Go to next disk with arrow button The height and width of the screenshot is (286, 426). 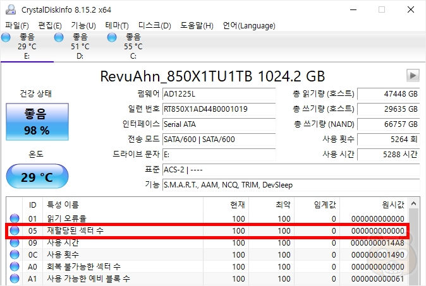tap(413, 75)
